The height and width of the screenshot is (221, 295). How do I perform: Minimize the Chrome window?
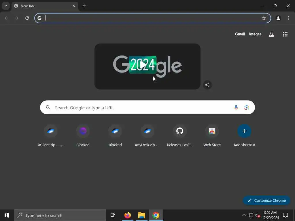[x=262, y=6]
